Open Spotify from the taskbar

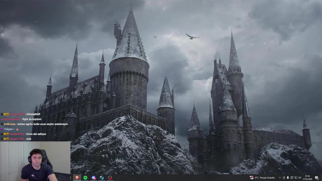(85, 177)
